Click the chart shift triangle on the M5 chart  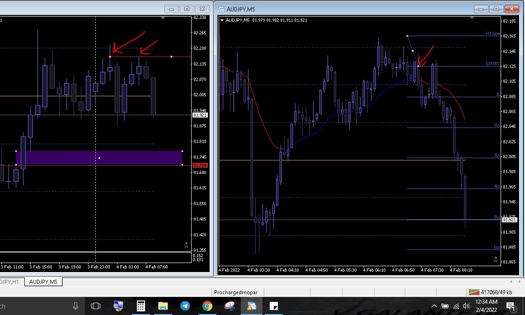click(472, 18)
